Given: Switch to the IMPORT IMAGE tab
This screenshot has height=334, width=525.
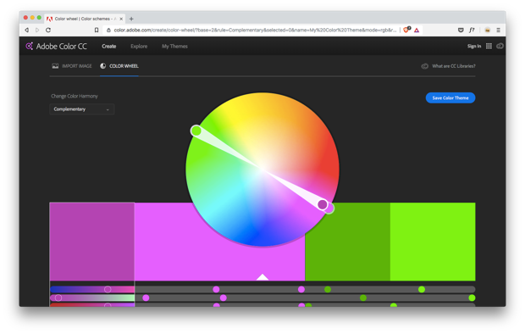Looking at the screenshot, I should [x=72, y=66].
